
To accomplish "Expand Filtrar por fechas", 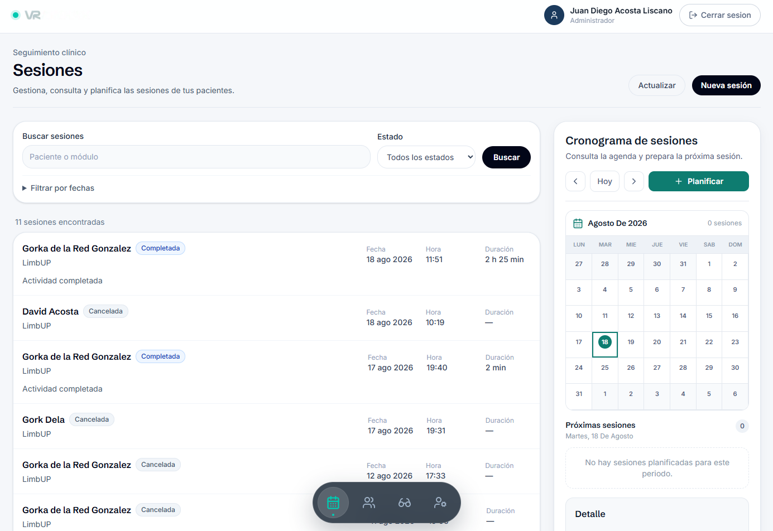I will tap(58, 188).
